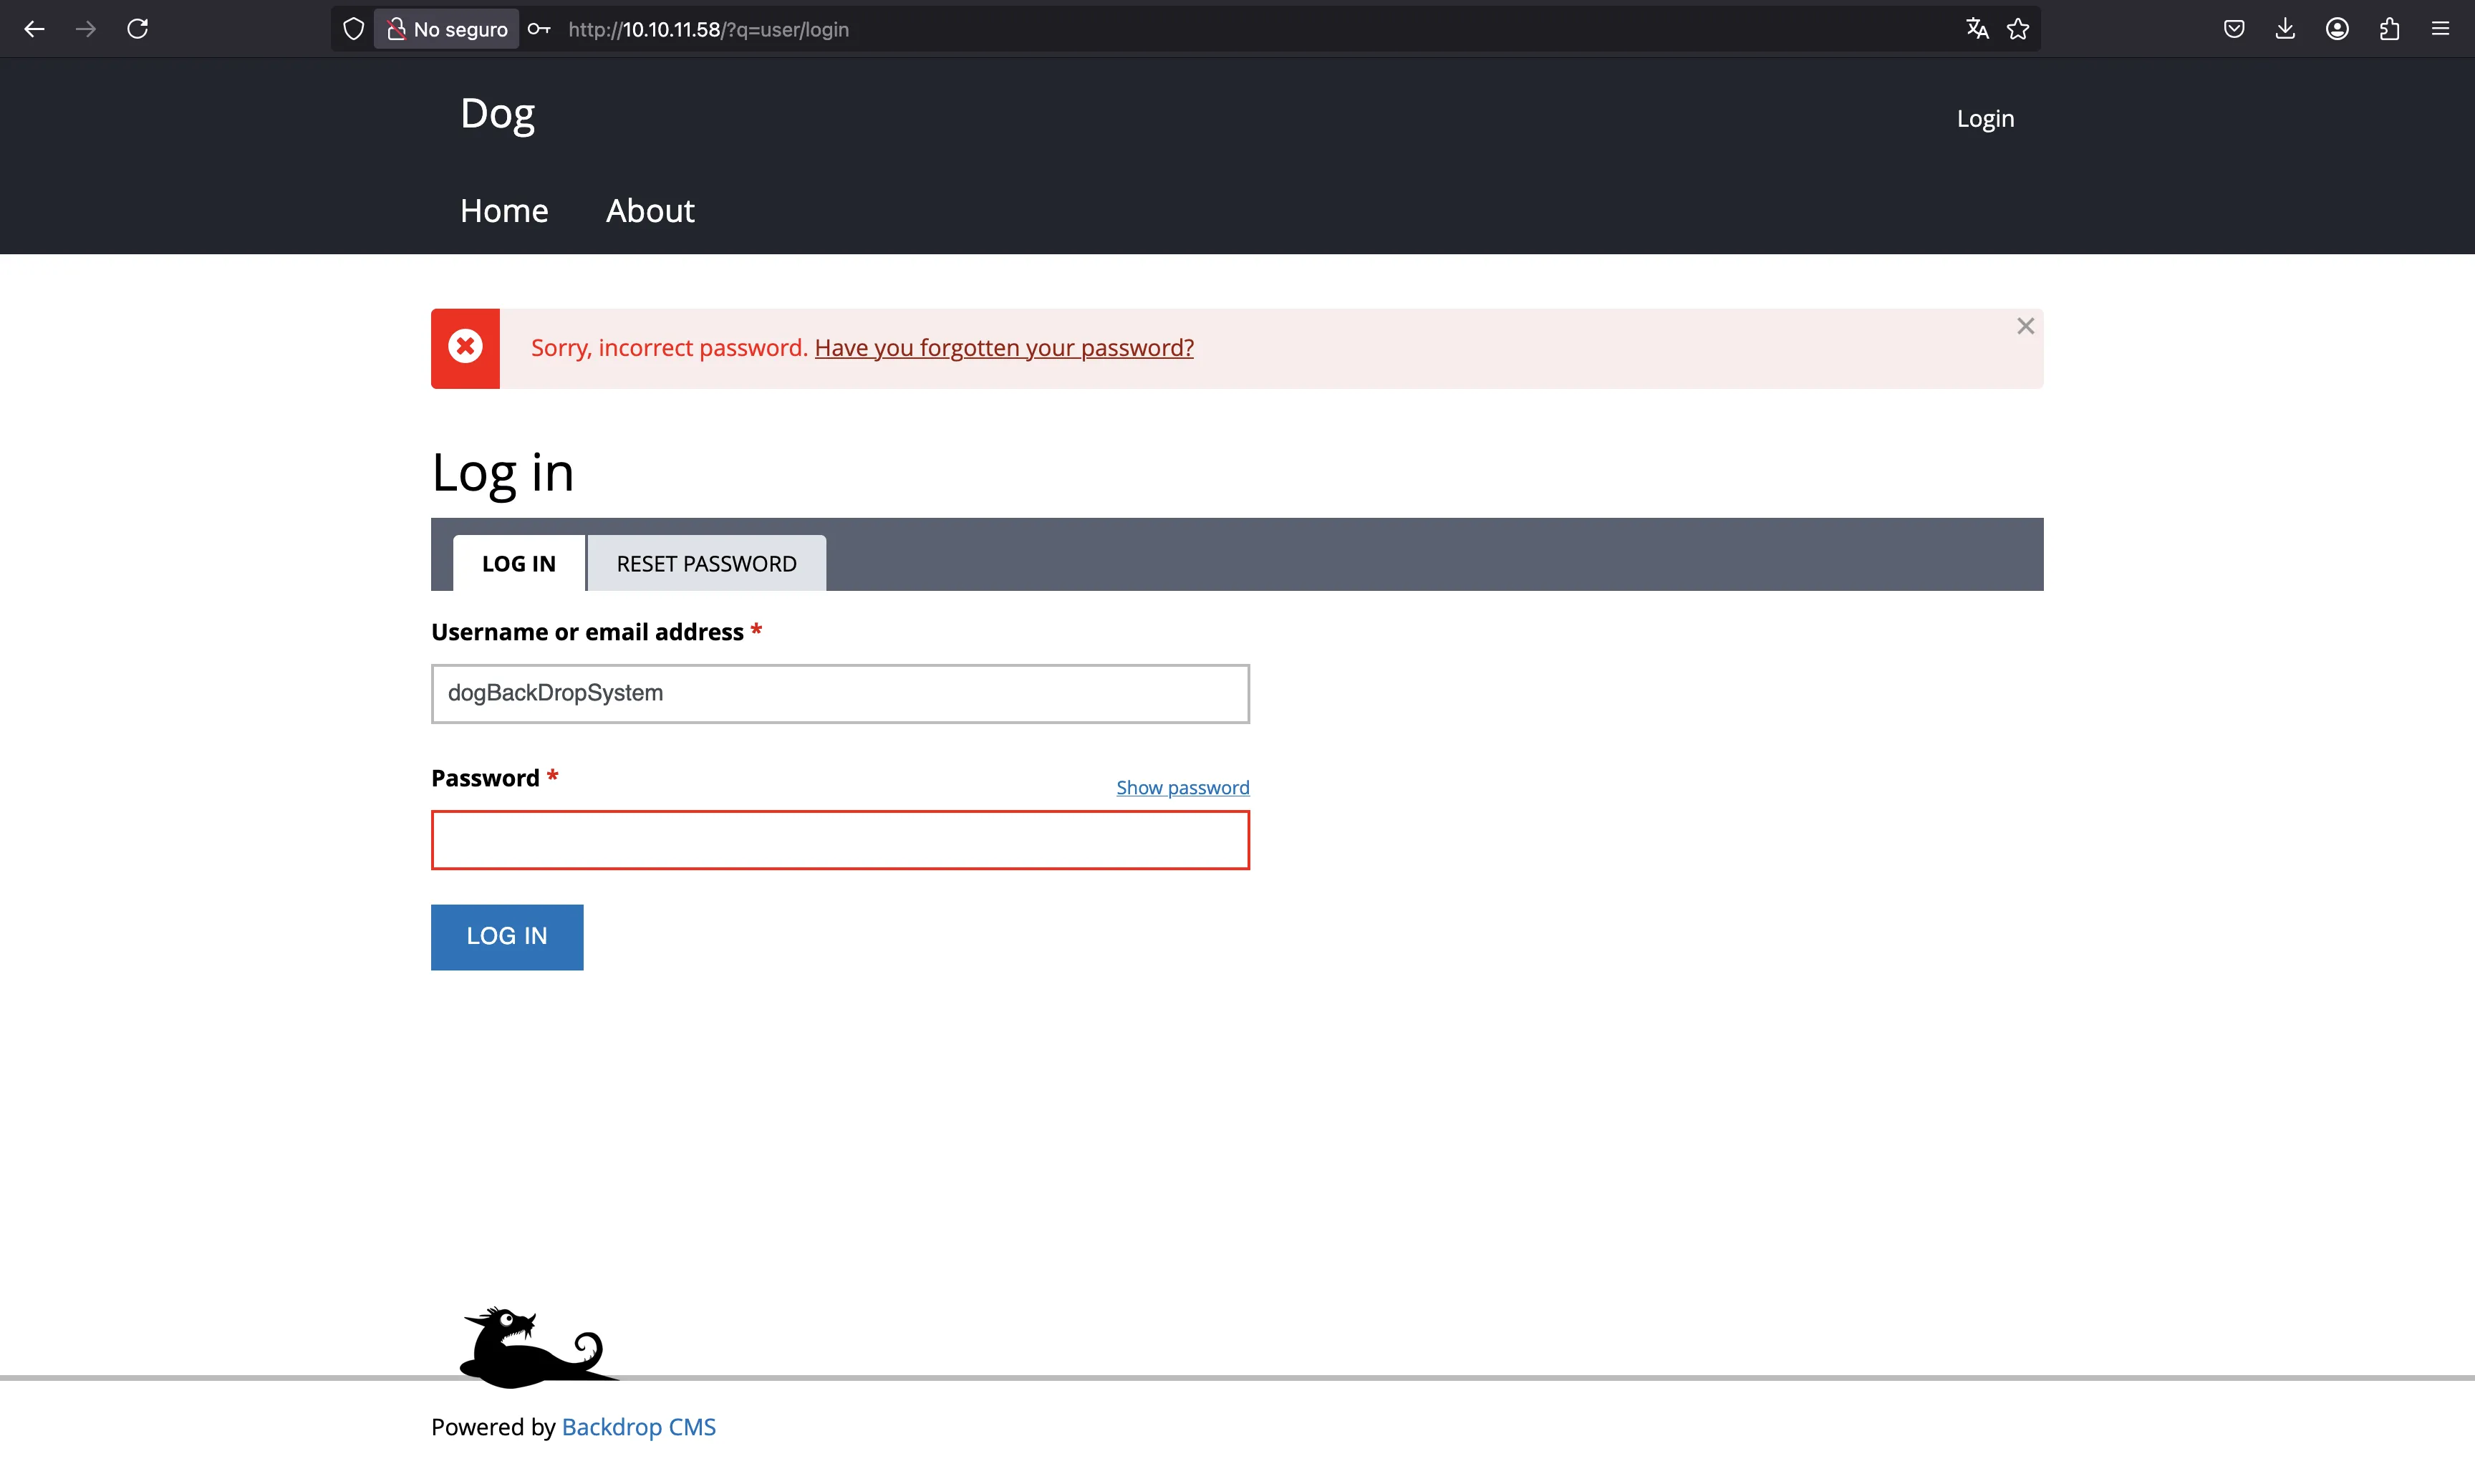Click the translate page icon
Viewport: 2475px width, 1484px height.
tap(1976, 29)
